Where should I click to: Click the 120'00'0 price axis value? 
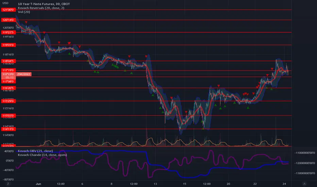pyautogui.click(x=8, y=28)
